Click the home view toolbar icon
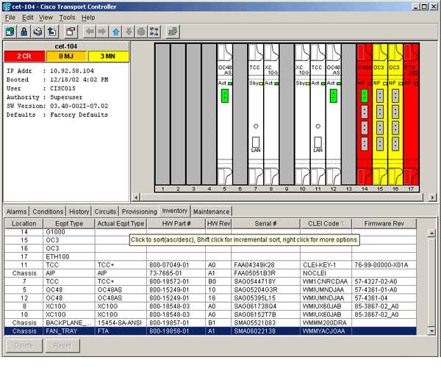Screen dimensions: 441x371 coord(141,32)
